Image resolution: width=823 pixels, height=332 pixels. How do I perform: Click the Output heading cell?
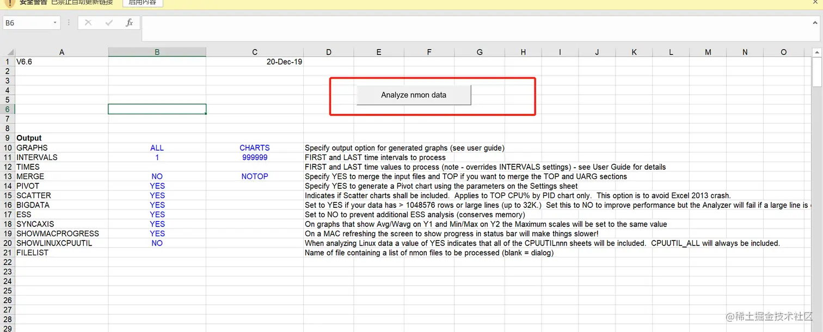point(62,138)
